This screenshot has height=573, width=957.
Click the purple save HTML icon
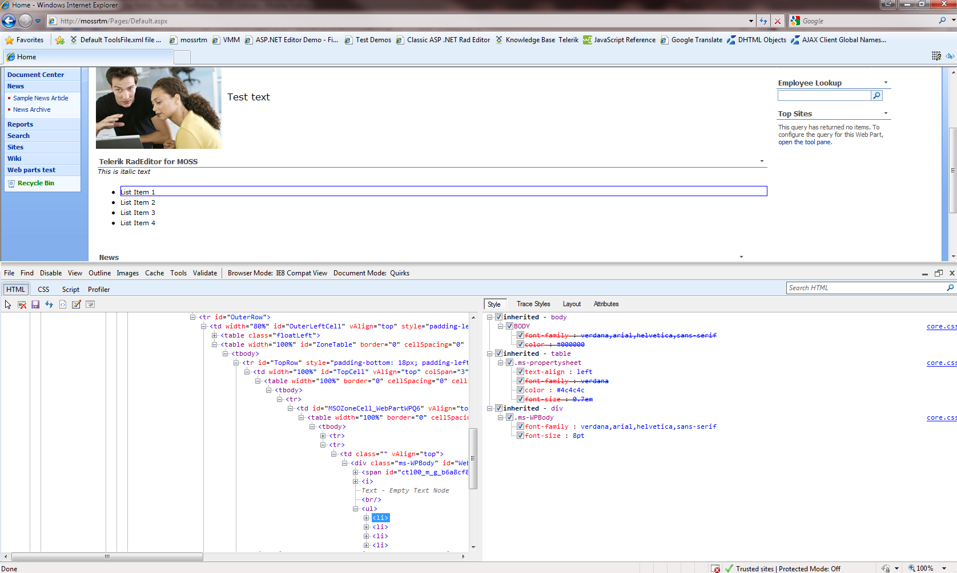(x=35, y=304)
